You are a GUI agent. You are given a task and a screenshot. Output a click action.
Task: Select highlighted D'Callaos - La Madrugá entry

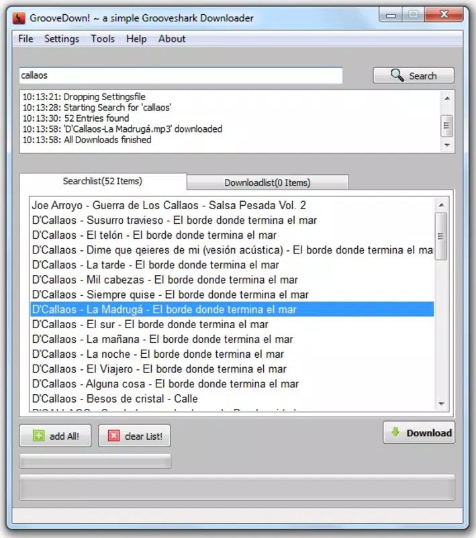[232, 309]
